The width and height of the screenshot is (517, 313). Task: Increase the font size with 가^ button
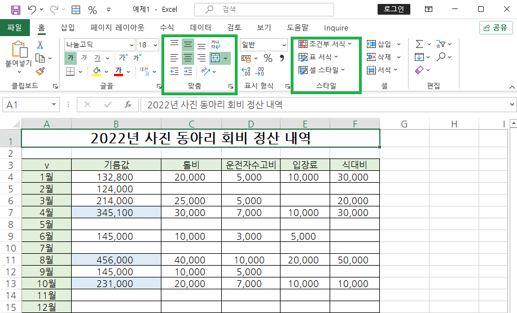pyautogui.click(x=123, y=58)
